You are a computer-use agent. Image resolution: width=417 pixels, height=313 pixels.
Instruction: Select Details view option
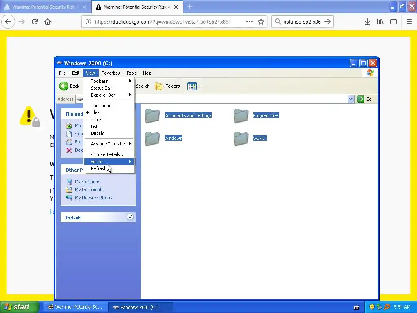point(109,133)
